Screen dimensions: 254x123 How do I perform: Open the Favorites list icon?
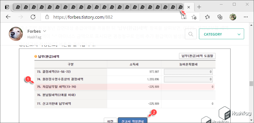[207, 17]
